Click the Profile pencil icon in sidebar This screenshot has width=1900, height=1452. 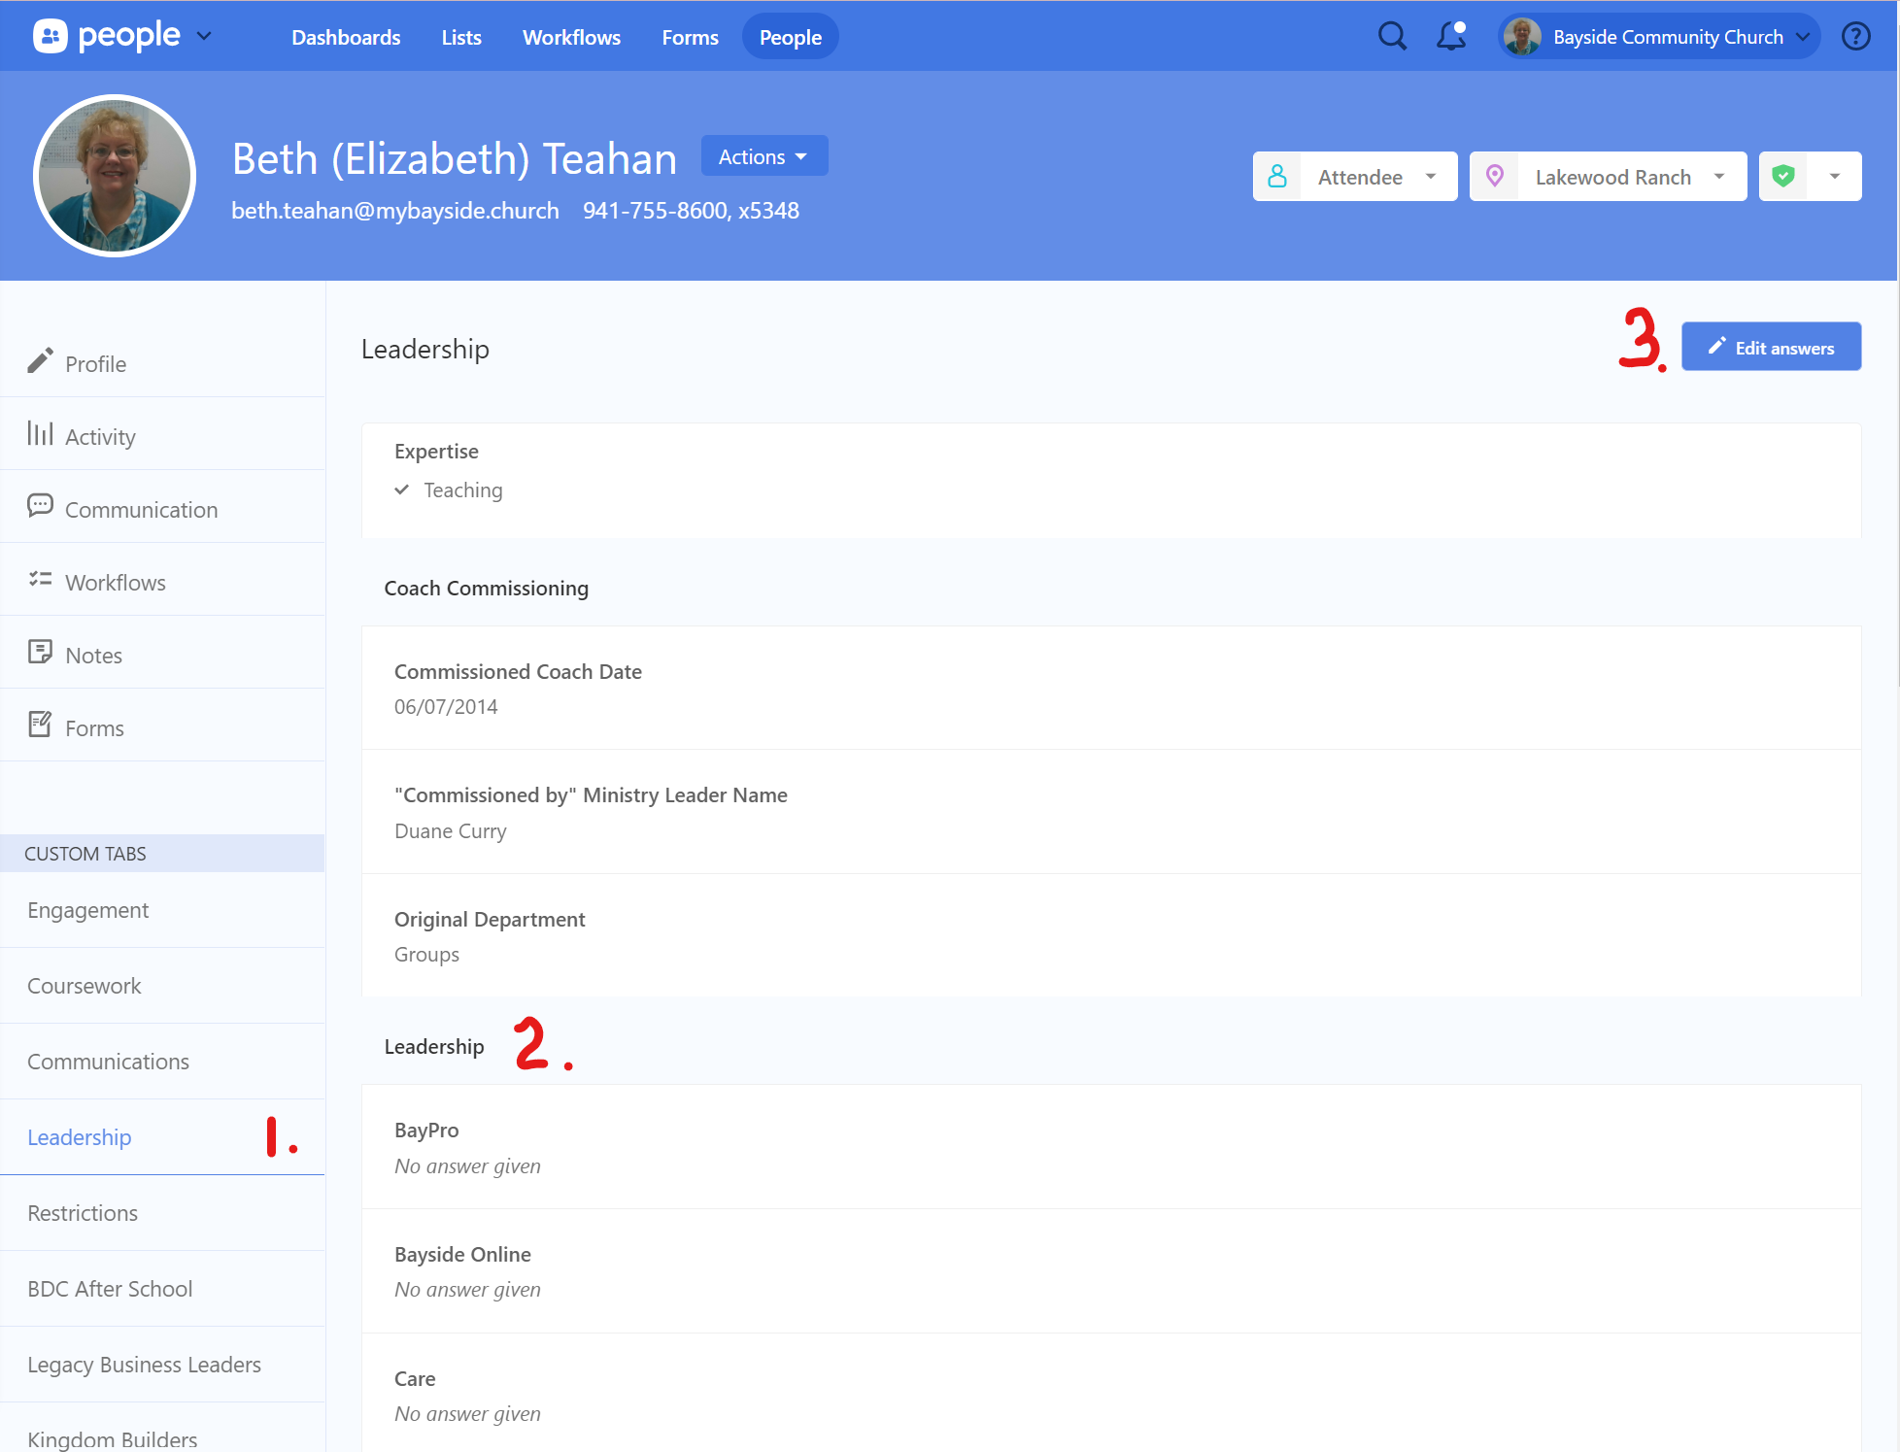click(x=40, y=361)
